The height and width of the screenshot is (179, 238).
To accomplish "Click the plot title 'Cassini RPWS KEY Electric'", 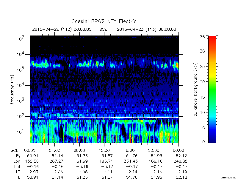I will coord(104,21).
